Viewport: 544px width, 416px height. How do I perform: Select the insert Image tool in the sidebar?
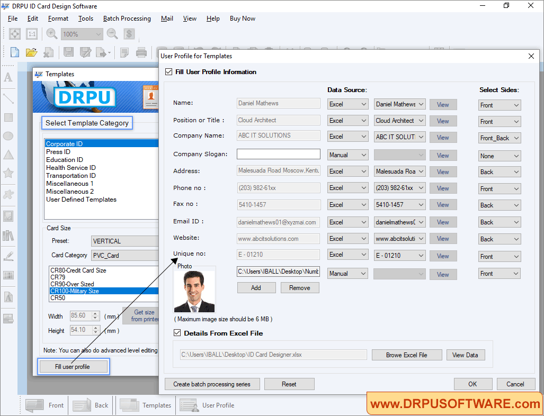[x=8, y=216]
